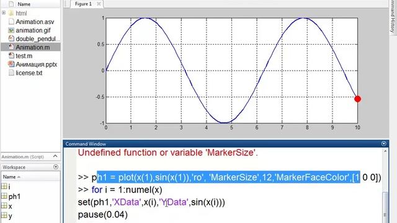Screen dimensions: 397x223
Task: Click the Command Window scrollbar up arrow
Action: coord(385,151)
